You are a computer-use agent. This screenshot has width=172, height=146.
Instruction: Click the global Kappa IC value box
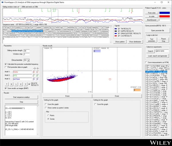click(x=97, y=51)
